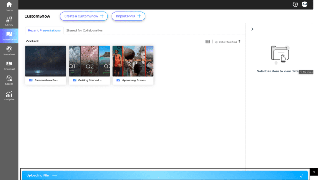Click the Upcoming Prese... file name

(134, 80)
